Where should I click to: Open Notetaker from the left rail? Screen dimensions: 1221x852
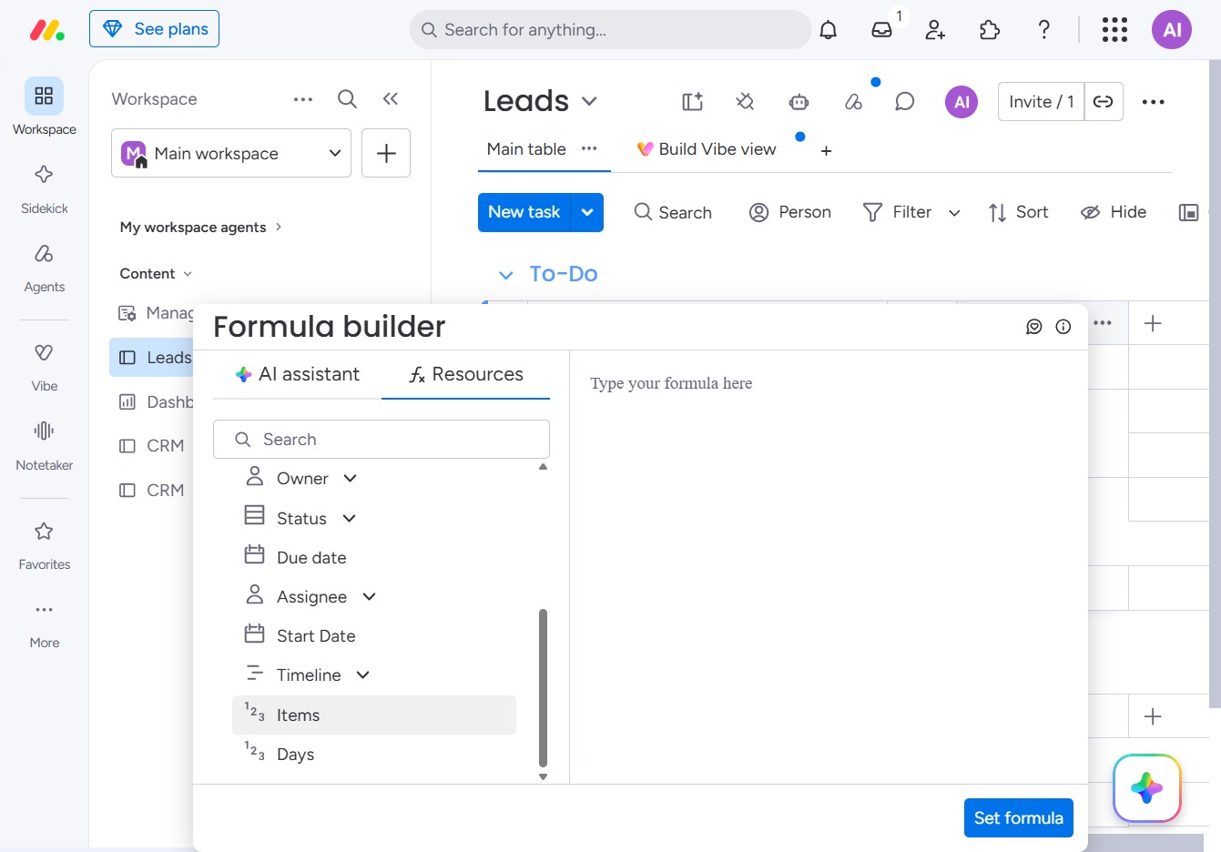point(44,445)
